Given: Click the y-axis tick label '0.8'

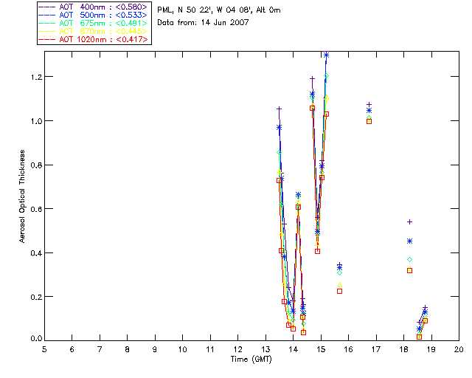Looking at the screenshot, I should [36, 165].
